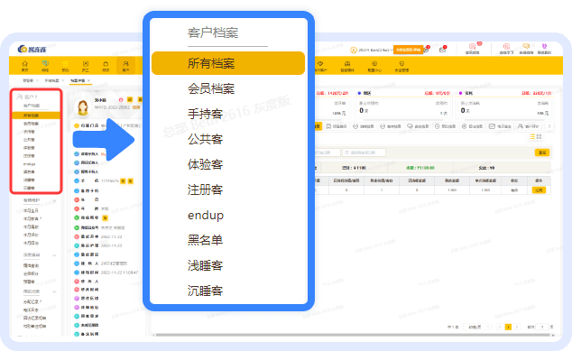Open the shield icon in the yellow navigation bar
The height and width of the screenshot is (351, 572).
point(401,63)
